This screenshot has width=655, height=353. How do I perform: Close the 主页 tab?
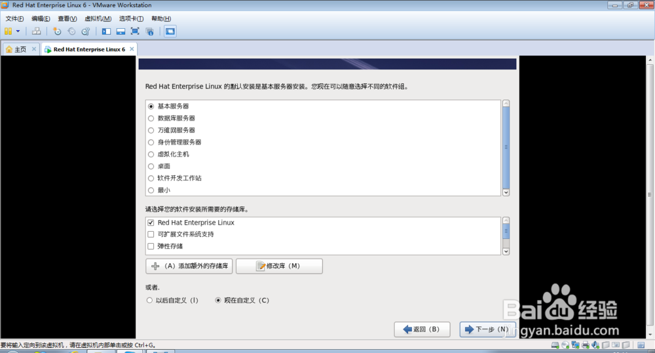point(34,49)
